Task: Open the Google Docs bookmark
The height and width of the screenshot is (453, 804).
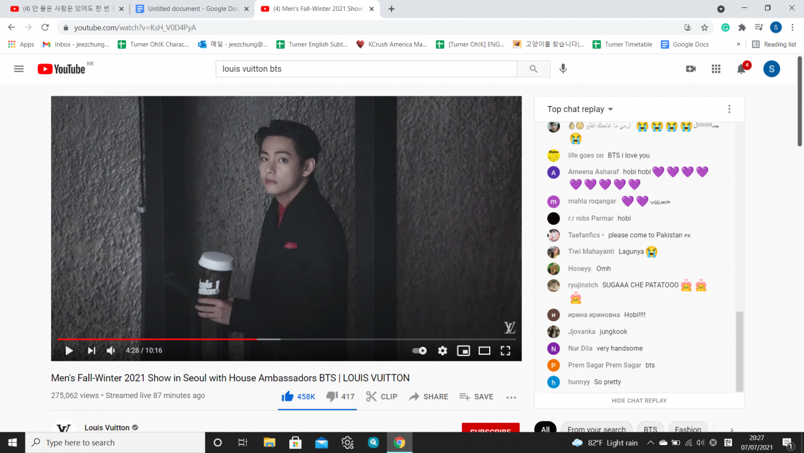Action: (685, 45)
